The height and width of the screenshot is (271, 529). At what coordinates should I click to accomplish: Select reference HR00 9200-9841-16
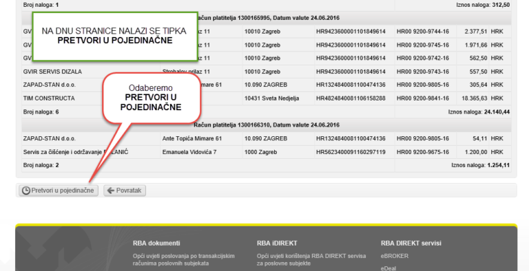click(423, 98)
